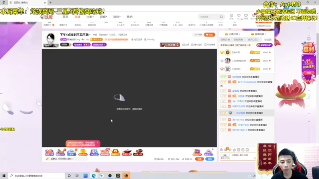Click the 回馈福利 banner button 领取
Screen dimensions: 319x179
pyautogui.click(x=309, y=73)
